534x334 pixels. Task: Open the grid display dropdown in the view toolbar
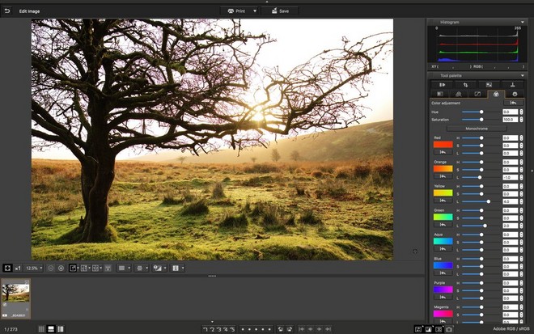point(124,268)
